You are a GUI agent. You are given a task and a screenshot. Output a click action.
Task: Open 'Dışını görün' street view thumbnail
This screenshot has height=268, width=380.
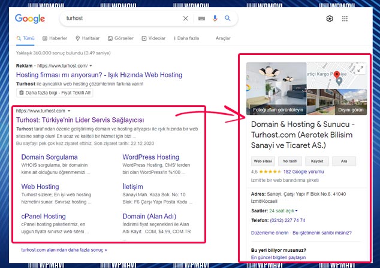tap(337, 102)
